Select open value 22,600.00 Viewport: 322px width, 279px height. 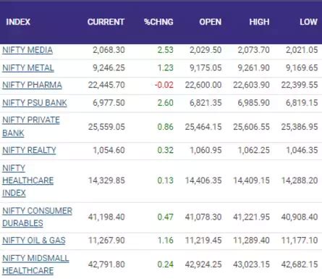(203, 85)
